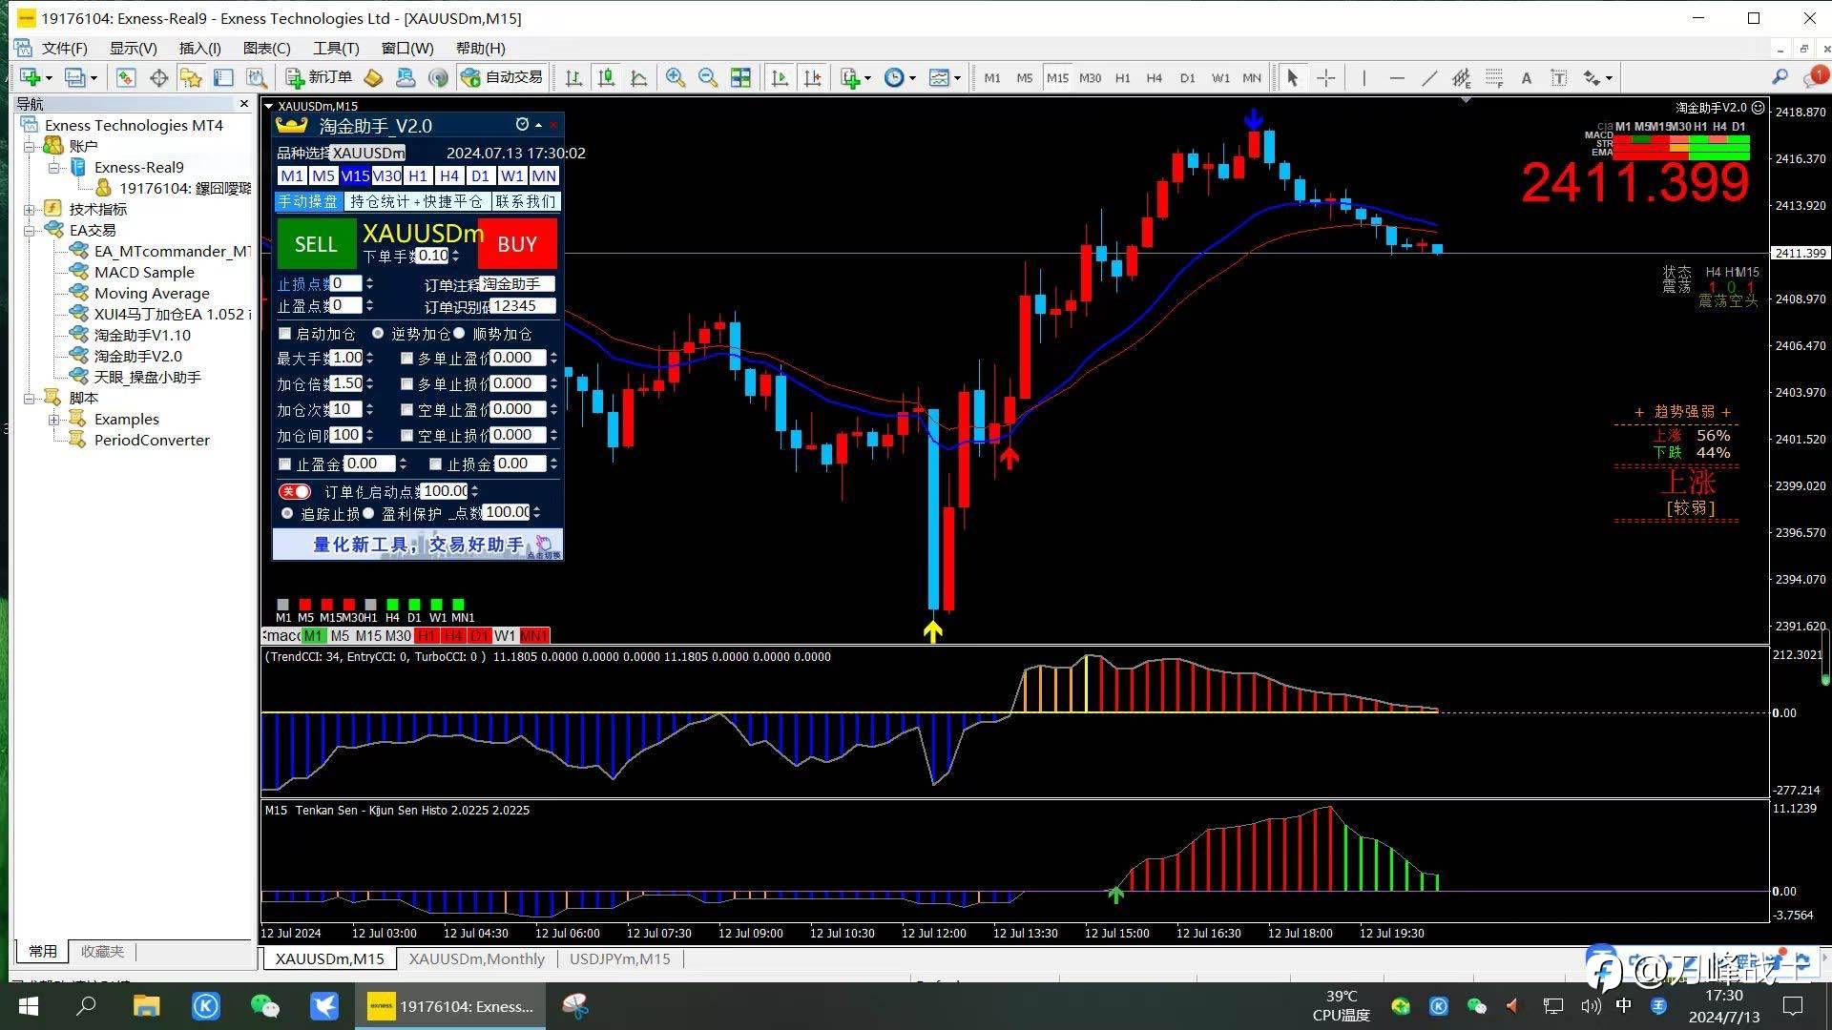Expand the 技术指标 tree node
Viewport: 1832px width, 1030px height.
30,209
